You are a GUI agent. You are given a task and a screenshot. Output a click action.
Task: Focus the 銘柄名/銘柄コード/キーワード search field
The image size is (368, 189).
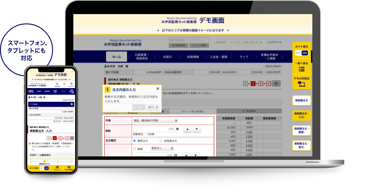189,40
